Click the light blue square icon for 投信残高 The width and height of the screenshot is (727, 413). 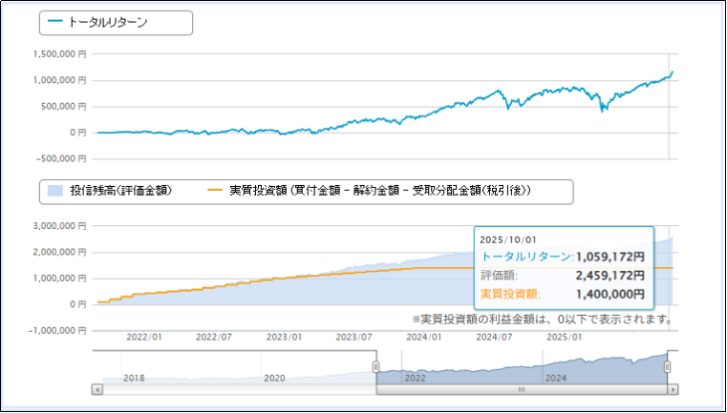coord(56,192)
